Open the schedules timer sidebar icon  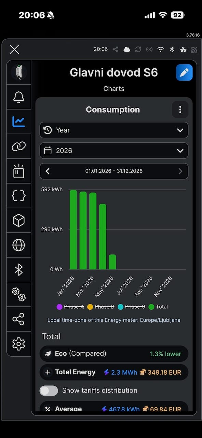[19, 171]
